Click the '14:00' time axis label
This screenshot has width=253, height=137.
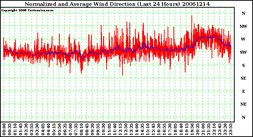(x=137, y=129)
